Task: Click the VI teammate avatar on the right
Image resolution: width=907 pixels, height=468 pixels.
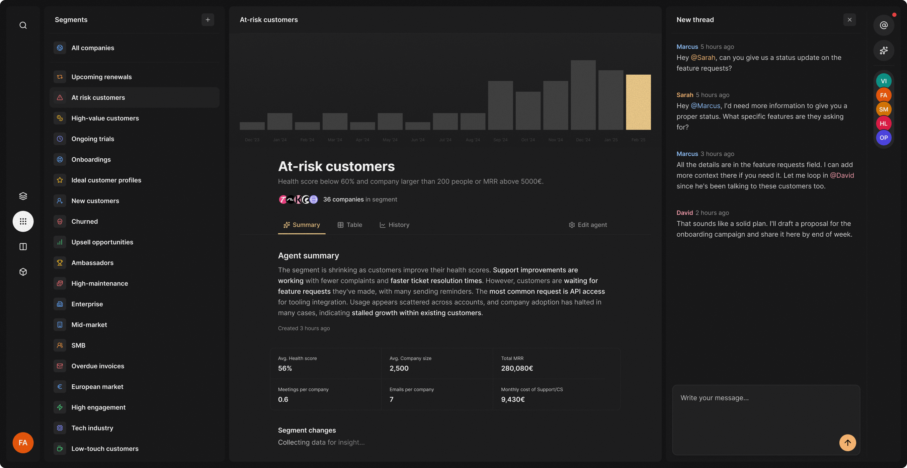Action: click(x=884, y=80)
